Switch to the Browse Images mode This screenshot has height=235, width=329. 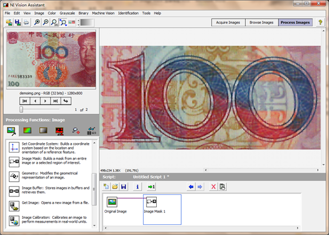[261, 23]
